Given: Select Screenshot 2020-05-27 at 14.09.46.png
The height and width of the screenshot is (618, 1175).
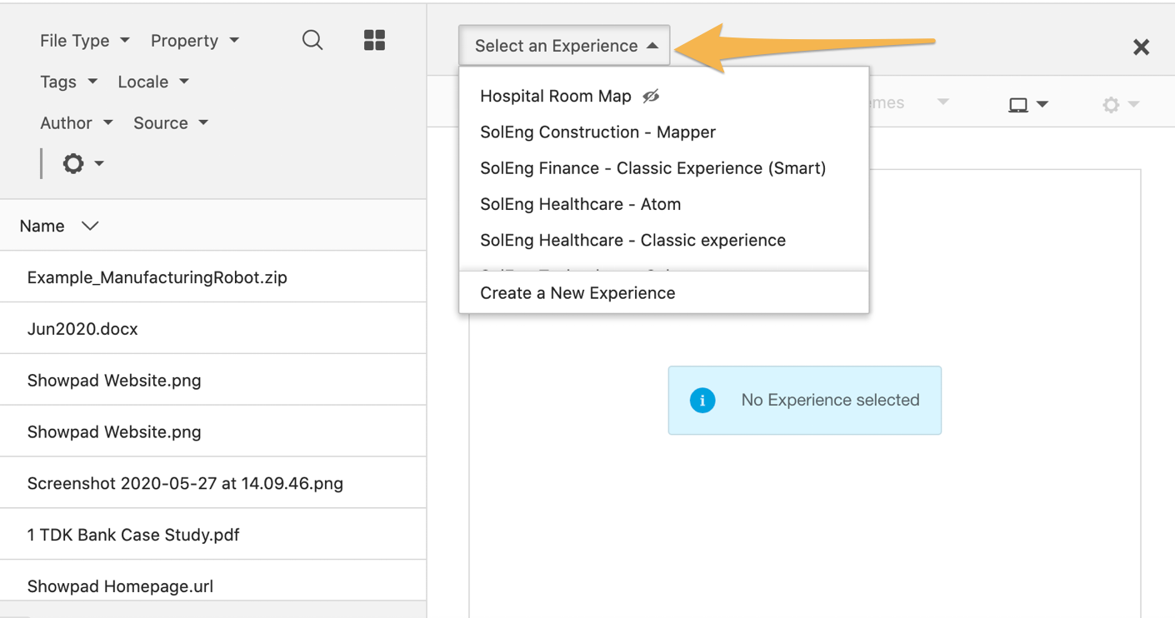Looking at the screenshot, I should [x=213, y=483].
